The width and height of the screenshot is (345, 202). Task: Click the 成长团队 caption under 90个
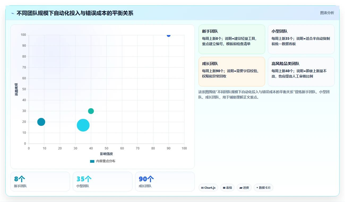(145, 186)
